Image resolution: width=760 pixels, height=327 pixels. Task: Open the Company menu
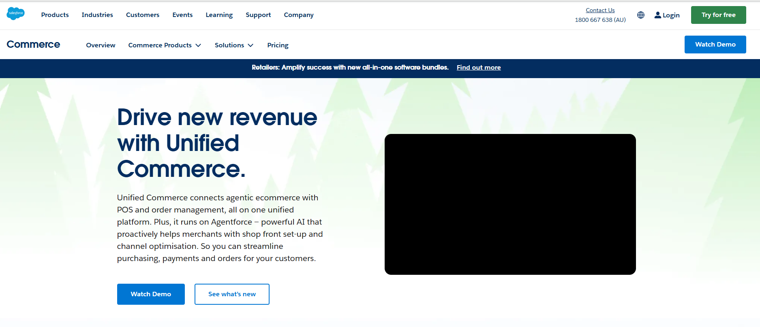pos(299,15)
